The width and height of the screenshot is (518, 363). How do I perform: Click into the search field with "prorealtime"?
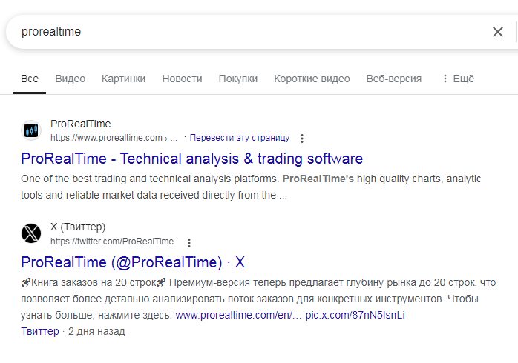[245, 32]
